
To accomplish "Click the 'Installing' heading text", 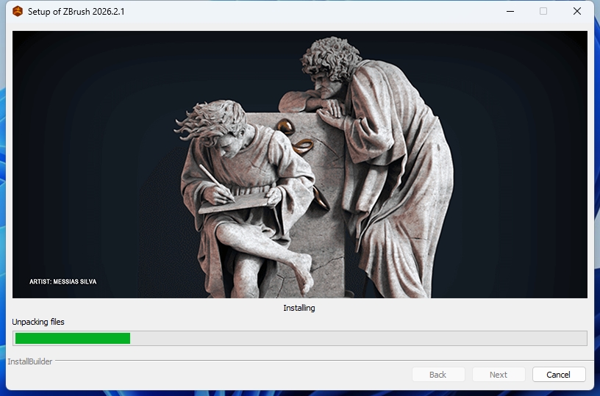I will tap(299, 308).
